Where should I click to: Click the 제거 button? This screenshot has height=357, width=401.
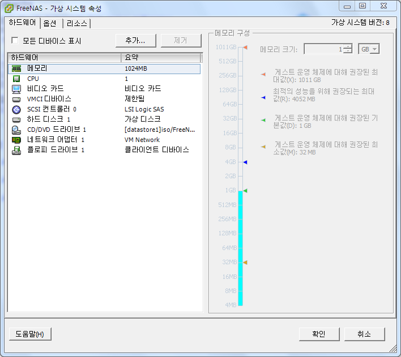[x=181, y=40]
